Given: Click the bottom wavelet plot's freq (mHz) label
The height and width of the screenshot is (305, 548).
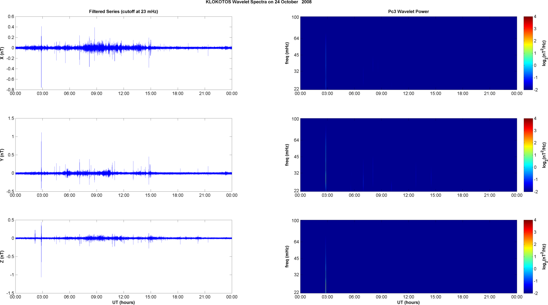Looking at the screenshot, I should pyautogui.click(x=287, y=257).
